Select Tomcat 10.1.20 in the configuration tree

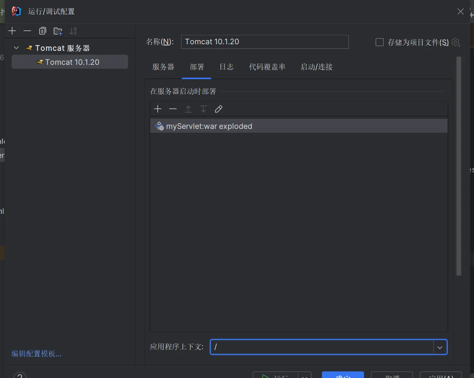click(x=70, y=62)
